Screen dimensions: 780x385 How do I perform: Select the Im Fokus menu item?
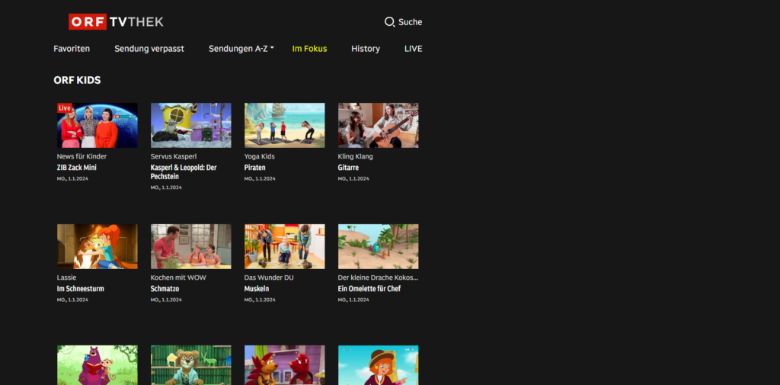pyautogui.click(x=309, y=49)
